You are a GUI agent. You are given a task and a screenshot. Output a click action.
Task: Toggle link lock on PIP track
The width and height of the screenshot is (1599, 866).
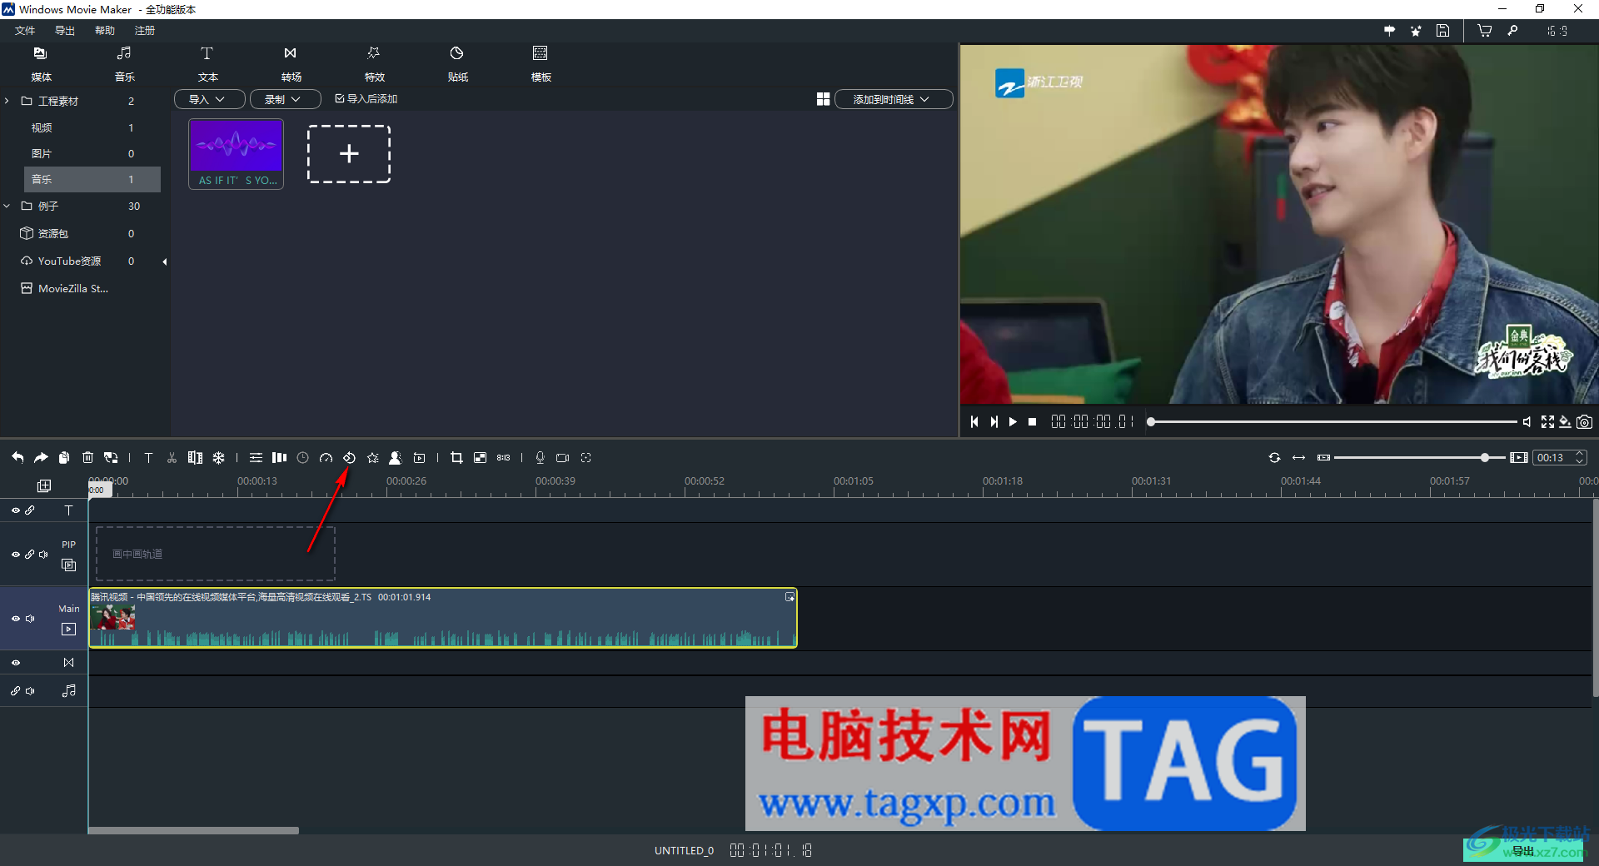tap(29, 555)
